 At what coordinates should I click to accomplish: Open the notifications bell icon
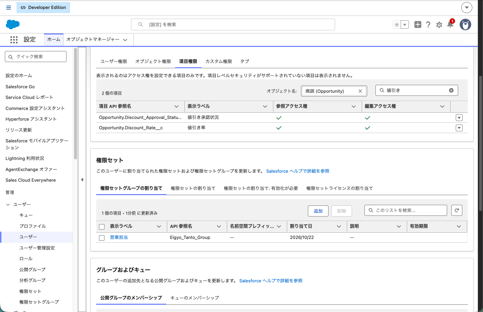[x=450, y=24]
